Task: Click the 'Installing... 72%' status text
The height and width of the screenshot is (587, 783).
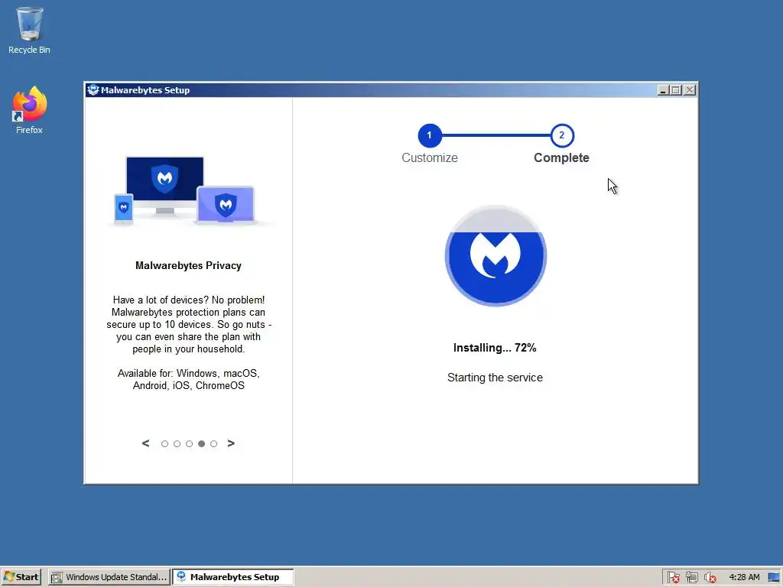Action: pos(495,348)
